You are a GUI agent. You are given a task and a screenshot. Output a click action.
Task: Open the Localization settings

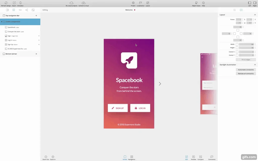[141, 3]
